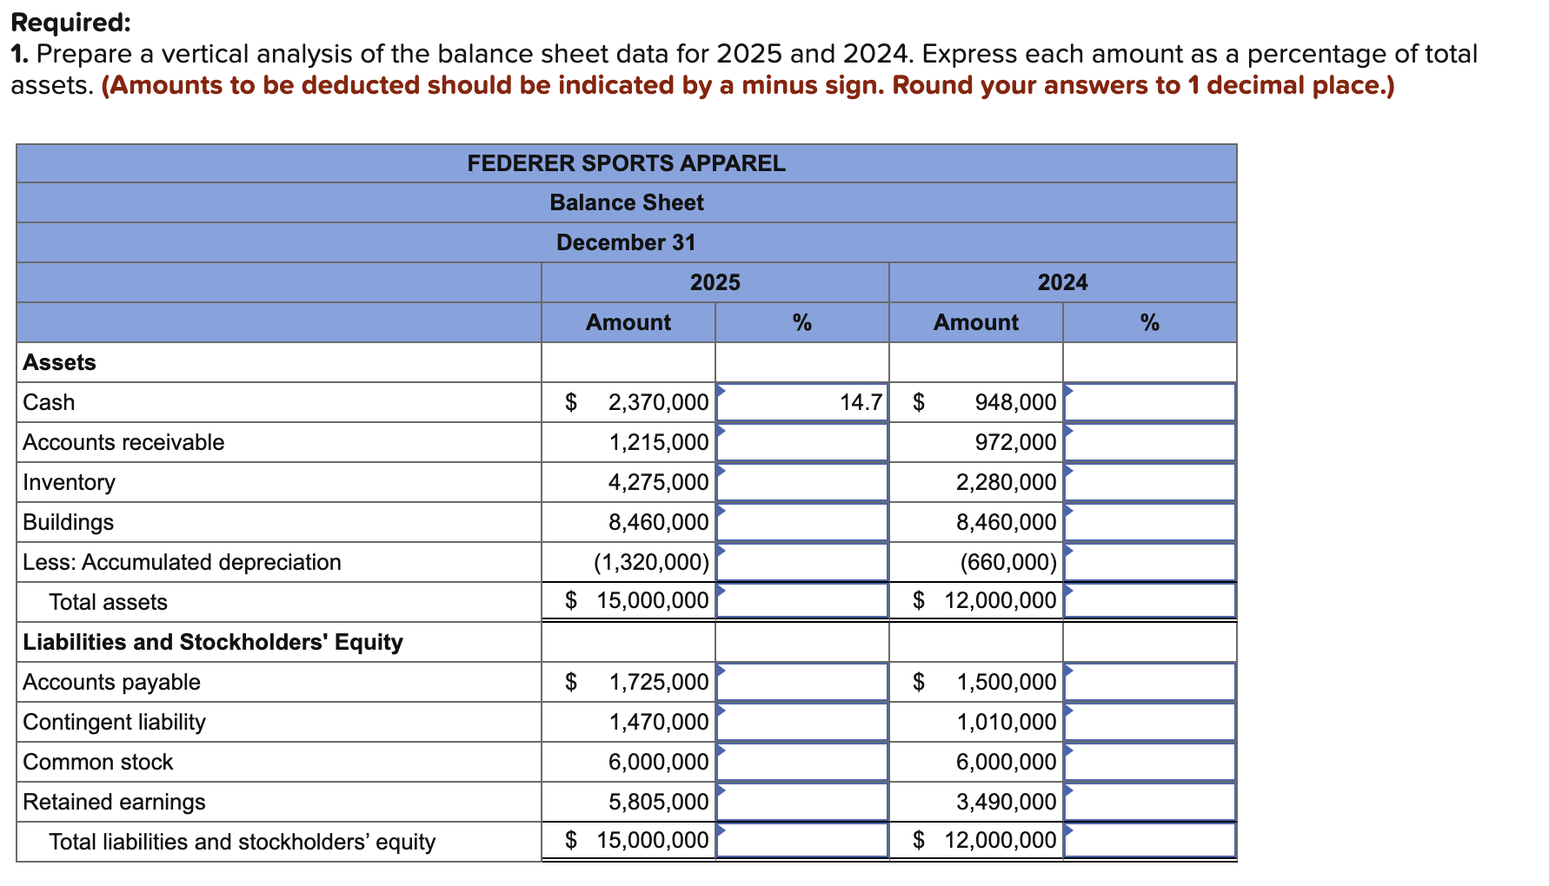Select the 2025 Retained earnings amount 5,805,000
The width and height of the screenshot is (1549, 886).
click(x=658, y=802)
